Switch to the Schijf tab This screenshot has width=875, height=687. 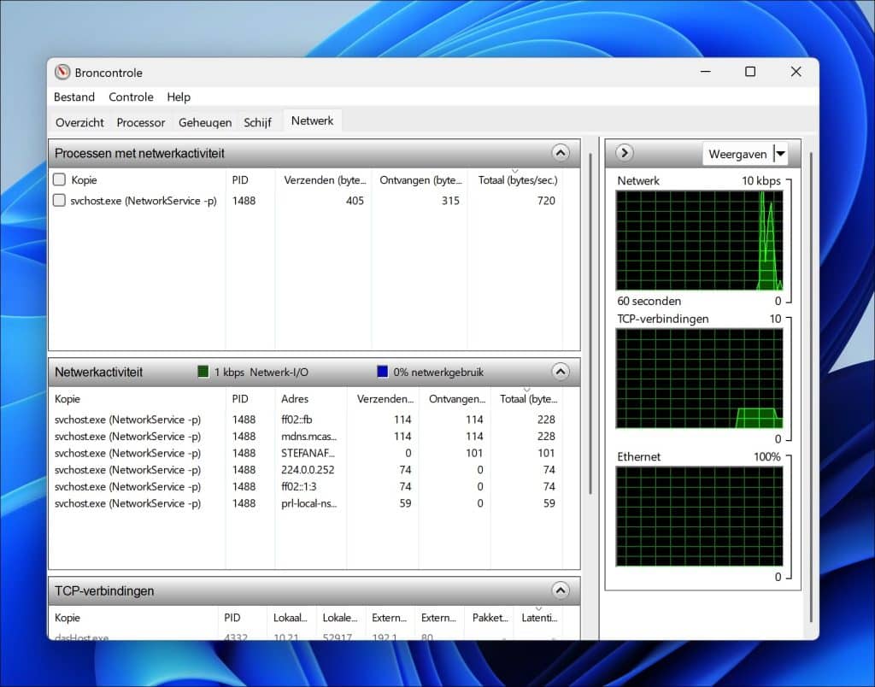pyautogui.click(x=257, y=122)
